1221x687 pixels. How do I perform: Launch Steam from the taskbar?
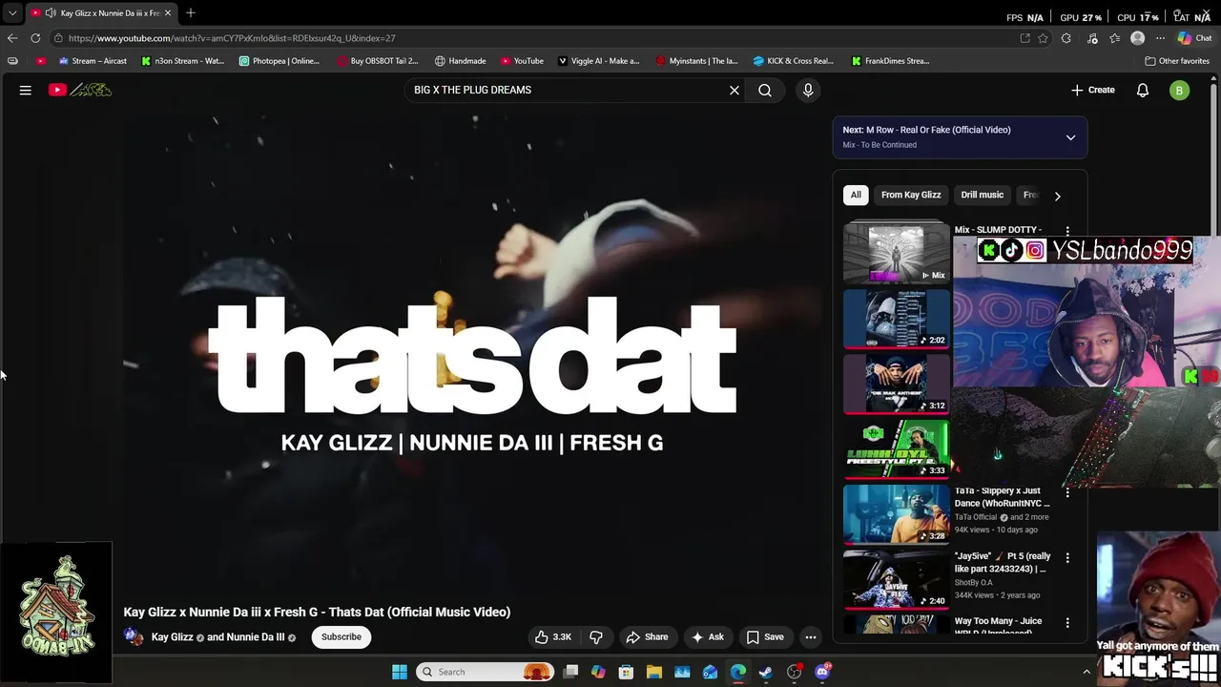point(766,672)
